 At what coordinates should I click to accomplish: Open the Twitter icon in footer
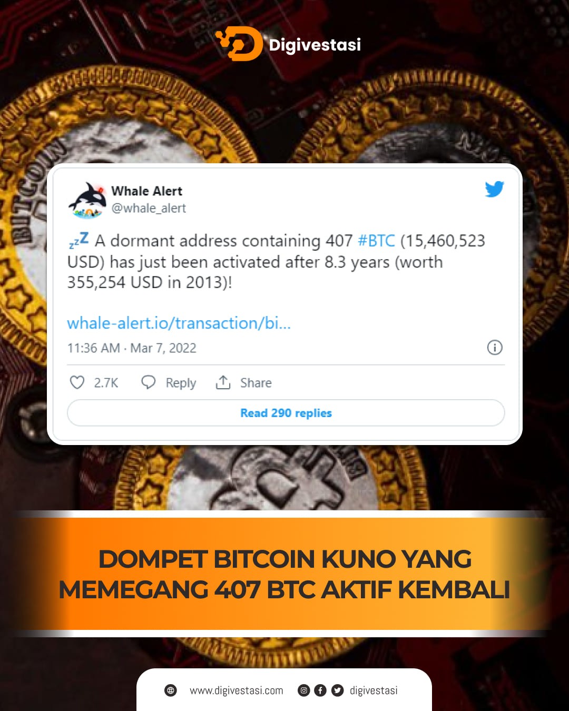coord(337,690)
